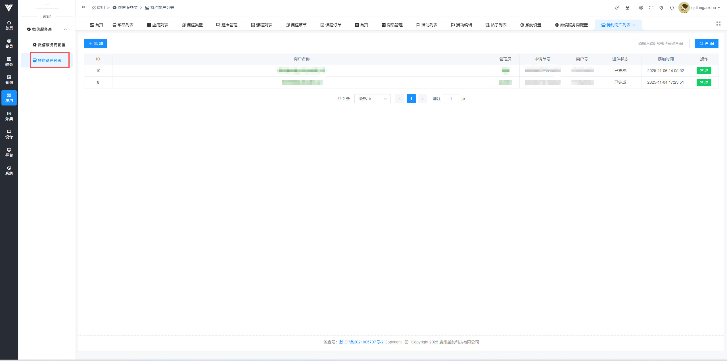Switch to 课程订单 tab

331,25
